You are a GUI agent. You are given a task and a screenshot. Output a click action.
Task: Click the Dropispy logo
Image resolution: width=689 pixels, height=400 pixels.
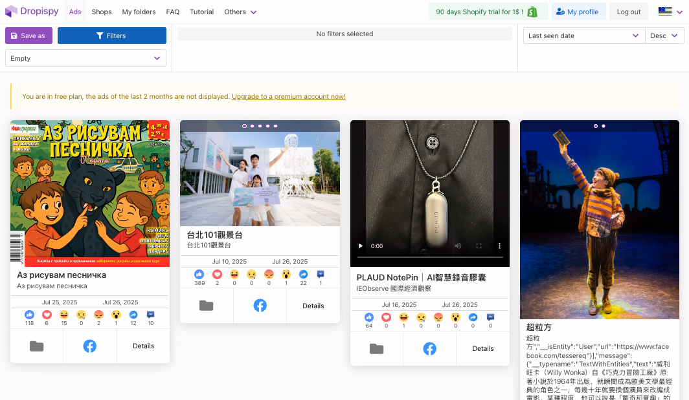(x=32, y=12)
